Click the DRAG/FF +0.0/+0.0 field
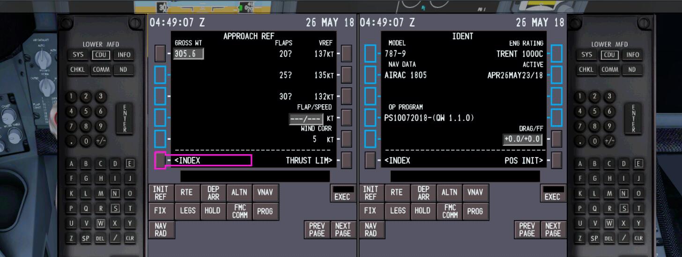This screenshot has height=257, width=682. click(x=522, y=139)
